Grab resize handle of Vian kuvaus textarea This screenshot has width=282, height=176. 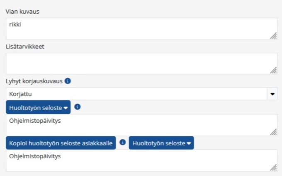(273, 36)
